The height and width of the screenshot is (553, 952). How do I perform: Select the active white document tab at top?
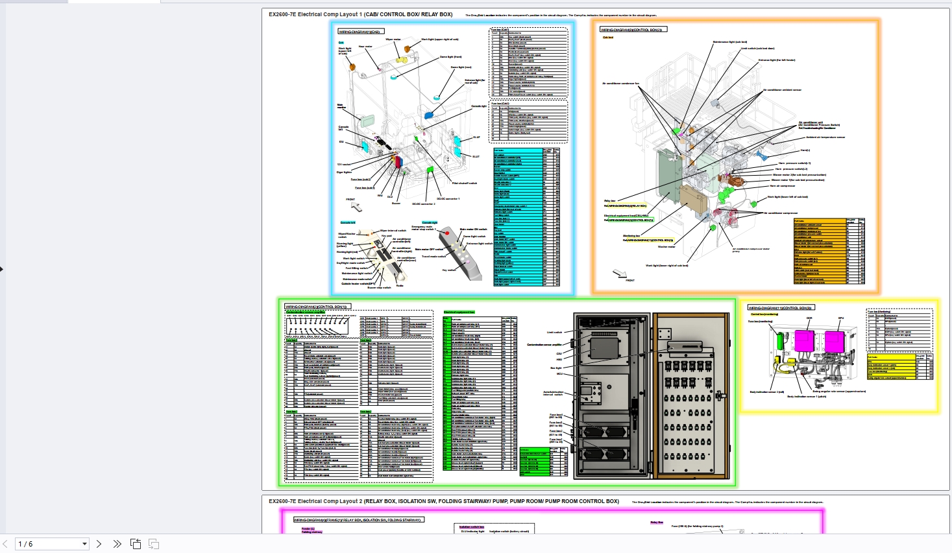[x=114, y=1]
